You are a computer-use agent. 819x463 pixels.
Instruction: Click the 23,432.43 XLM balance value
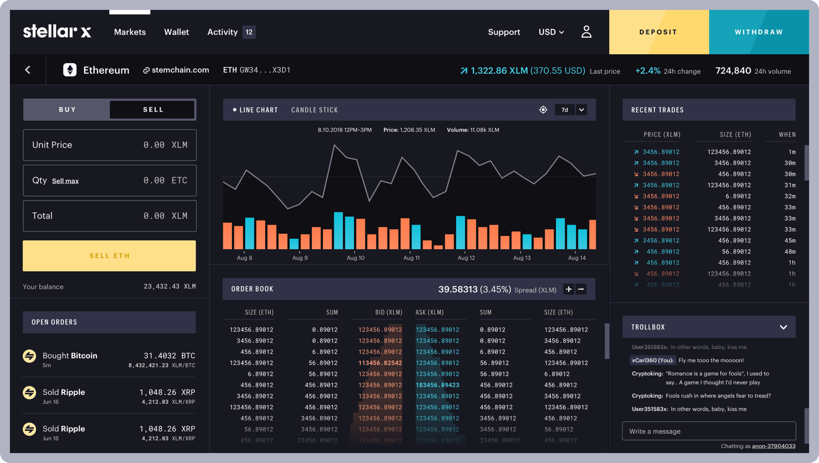point(170,287)
